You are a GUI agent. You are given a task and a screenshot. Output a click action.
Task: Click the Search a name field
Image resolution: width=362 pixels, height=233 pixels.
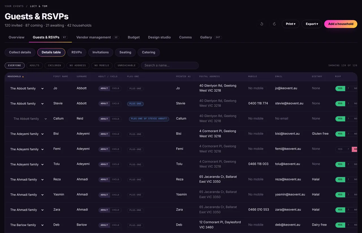click(170, 66)
